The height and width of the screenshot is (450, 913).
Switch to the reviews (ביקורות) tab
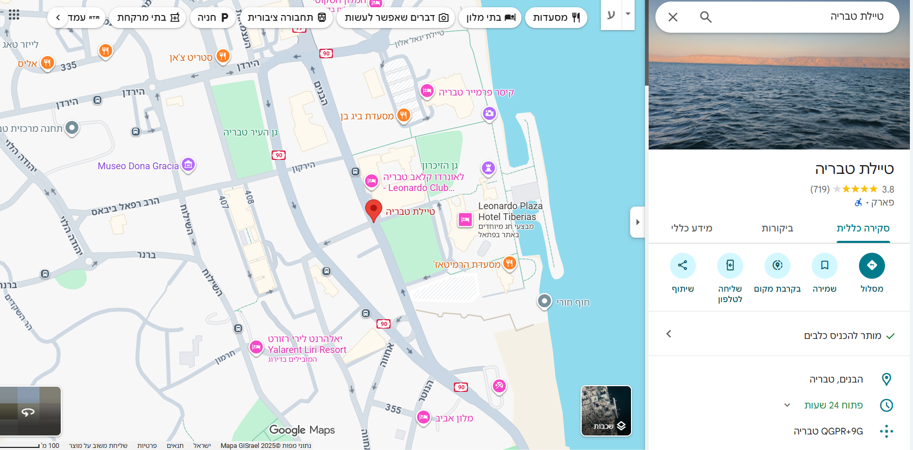(x=777, y=228)
